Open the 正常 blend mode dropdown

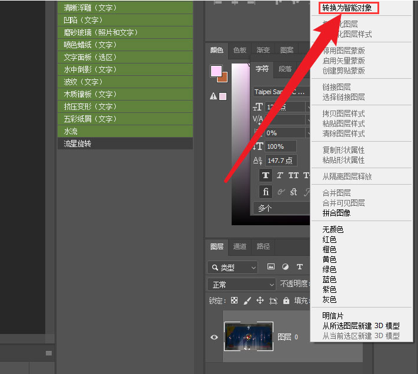241,285
